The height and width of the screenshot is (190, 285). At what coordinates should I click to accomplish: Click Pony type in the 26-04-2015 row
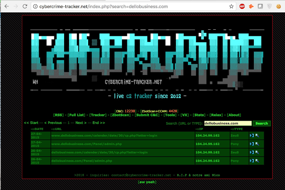pos(235,161)
